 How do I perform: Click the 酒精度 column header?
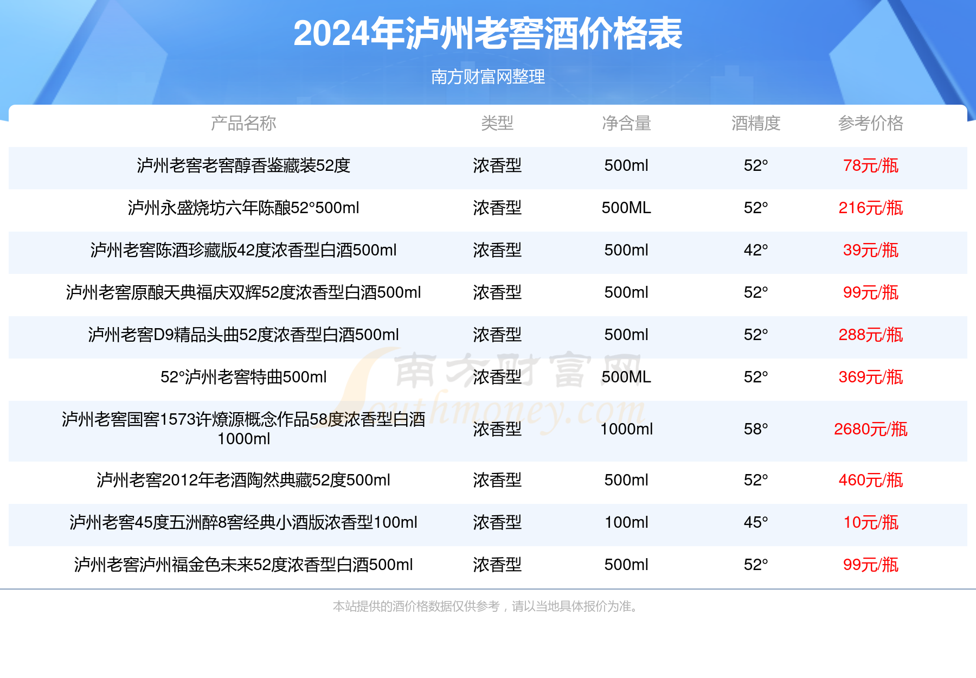point(756,124)
